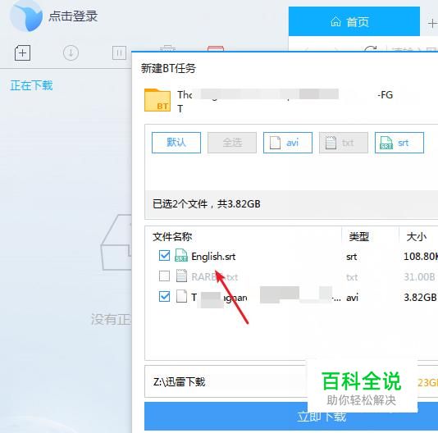Click the new task plus icon
The image size is (438, 433).
coord(22,52)
